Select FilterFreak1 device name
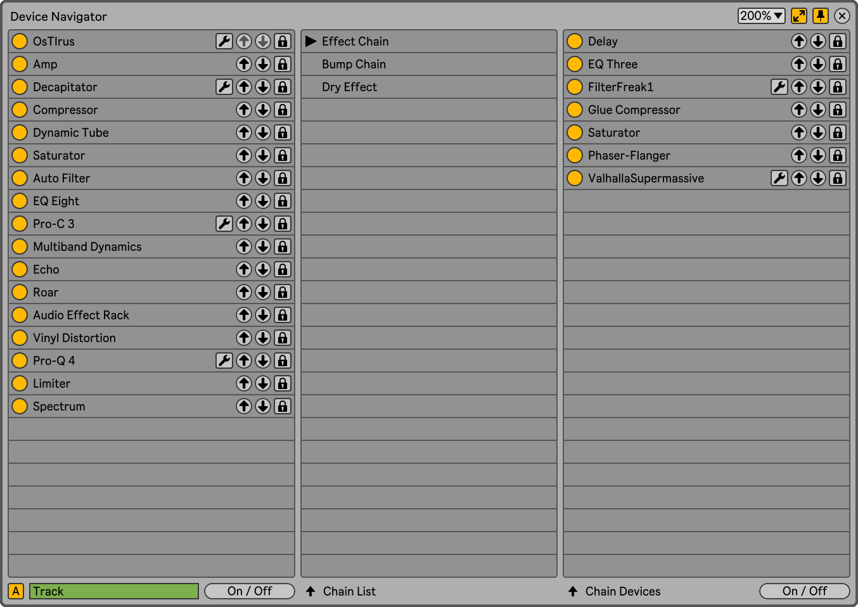The height and width of the screenshot is (607, 858). pos(620,87)
